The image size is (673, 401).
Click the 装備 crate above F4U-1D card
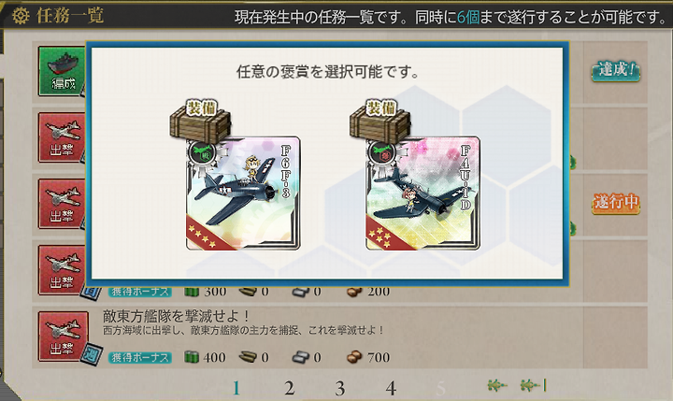[x=380, y=121]
